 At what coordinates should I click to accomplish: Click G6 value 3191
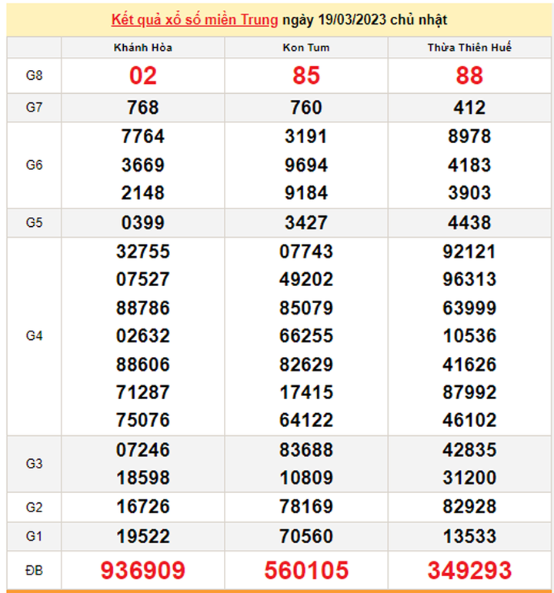306,136
